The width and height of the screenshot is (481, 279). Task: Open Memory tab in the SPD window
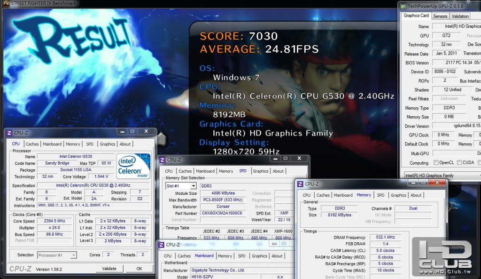(x=226, y=171)
